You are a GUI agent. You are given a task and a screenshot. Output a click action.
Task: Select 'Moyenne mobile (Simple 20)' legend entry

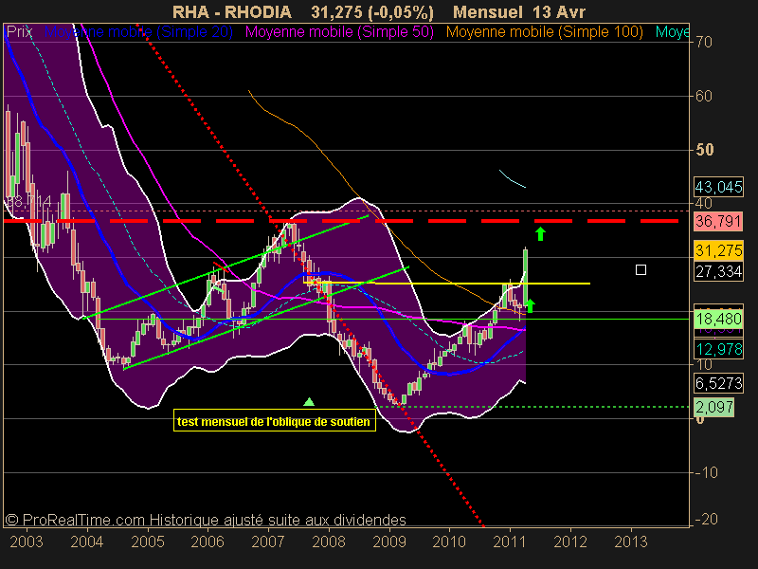(x=138, y=32)
